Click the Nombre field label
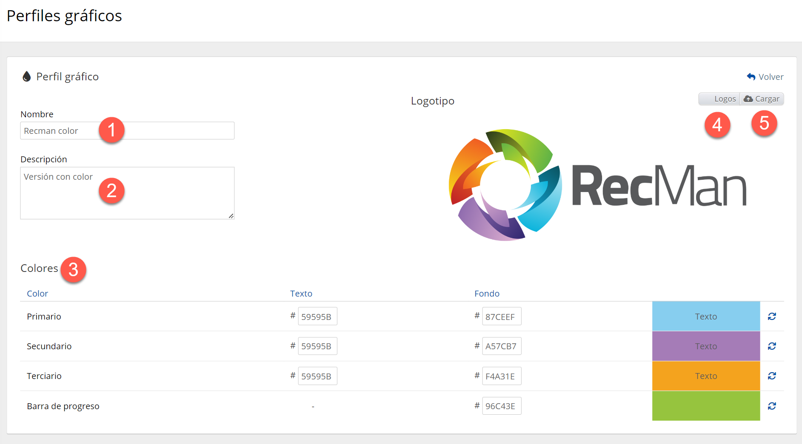 click(x=37, y=114)
